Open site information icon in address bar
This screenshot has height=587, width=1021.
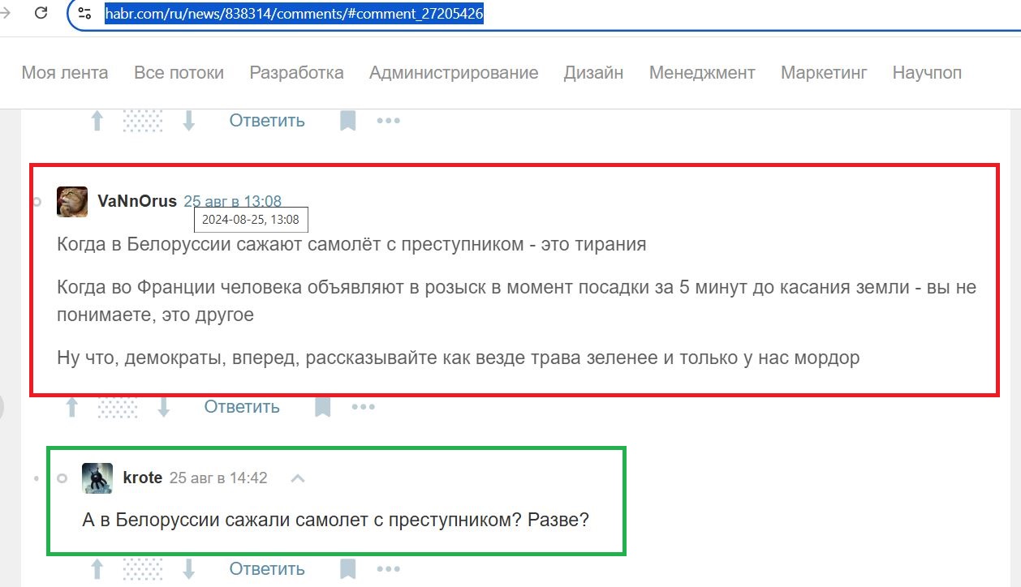coord(84,14)
